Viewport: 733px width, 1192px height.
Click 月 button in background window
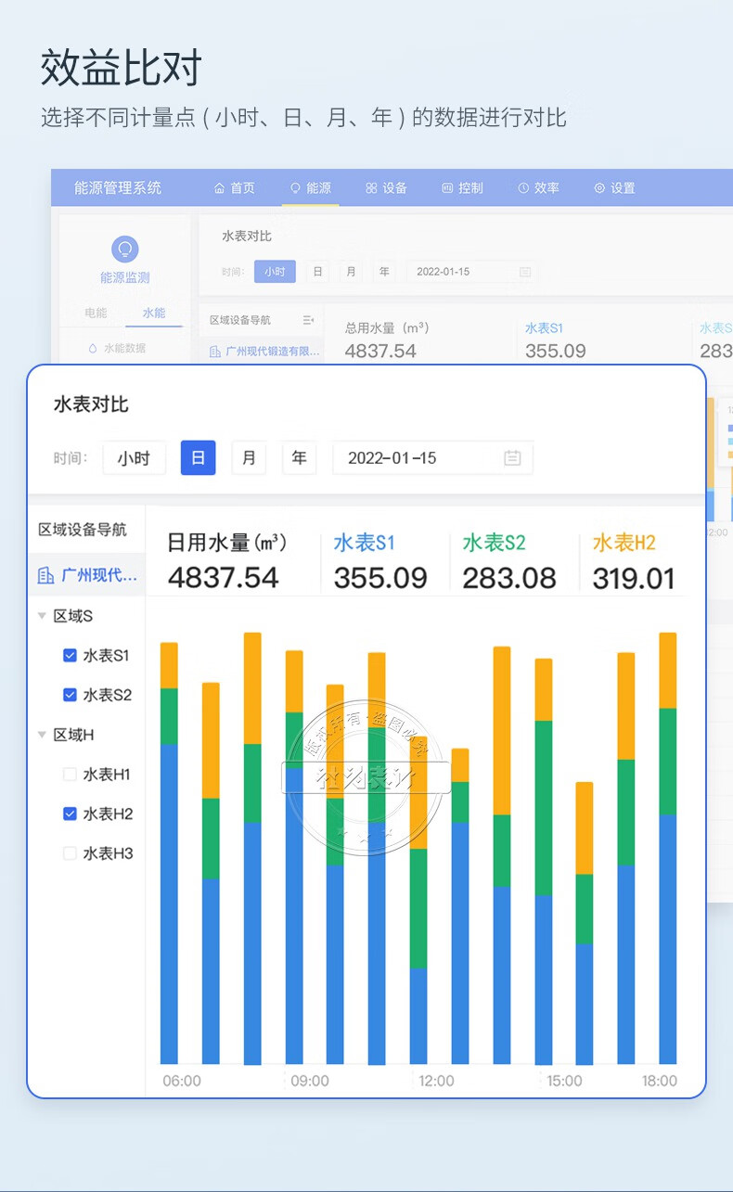pos(351,272)
